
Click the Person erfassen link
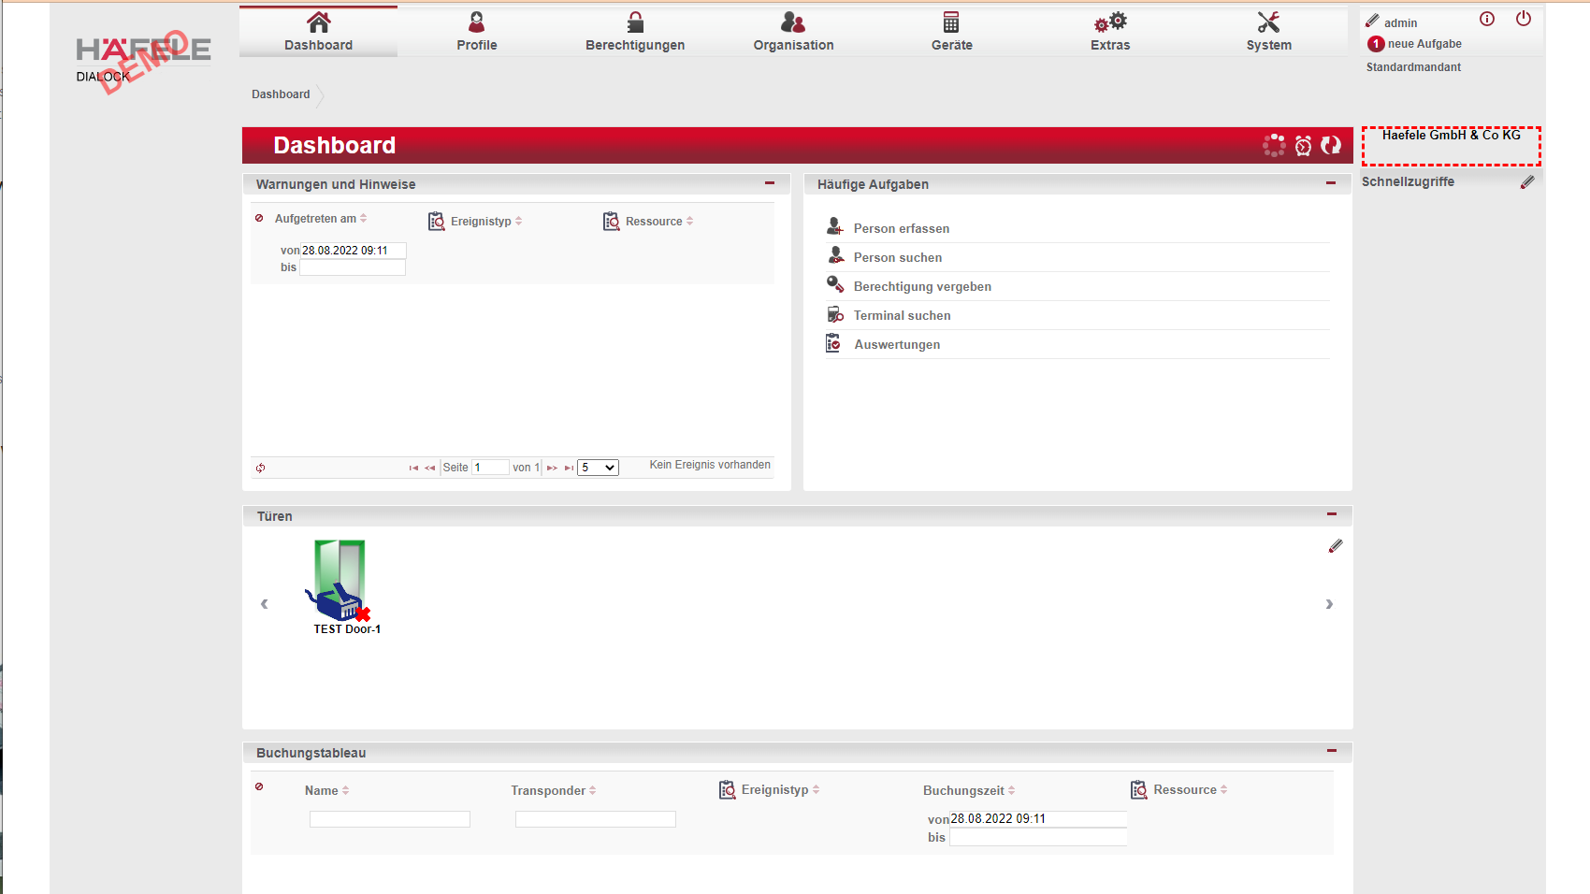pyautogui.click(x=901, y=228)
